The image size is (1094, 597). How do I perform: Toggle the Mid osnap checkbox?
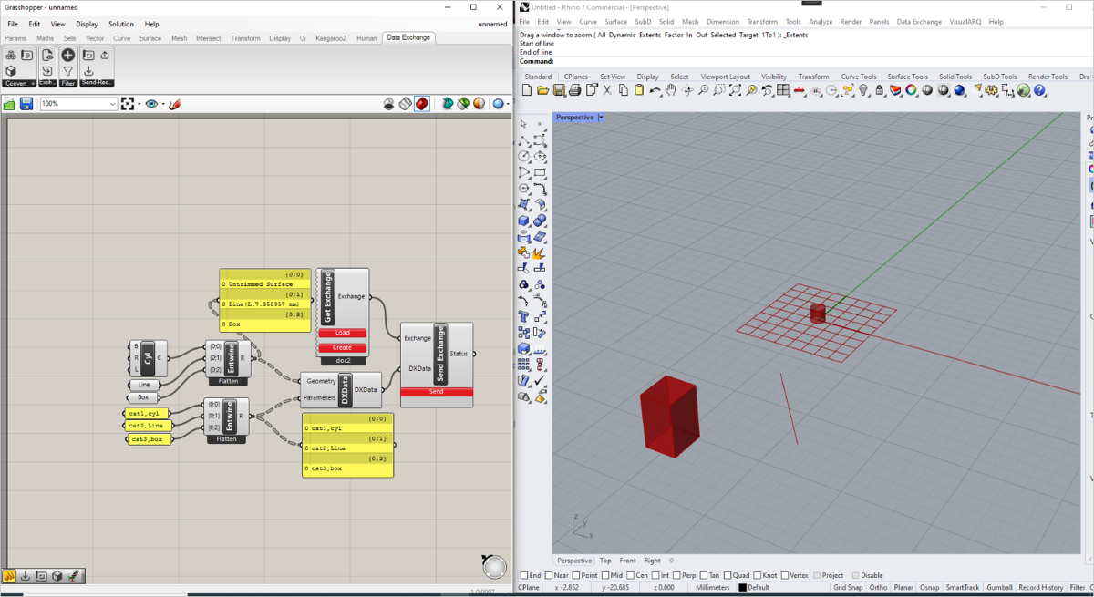tap(606, 575)
